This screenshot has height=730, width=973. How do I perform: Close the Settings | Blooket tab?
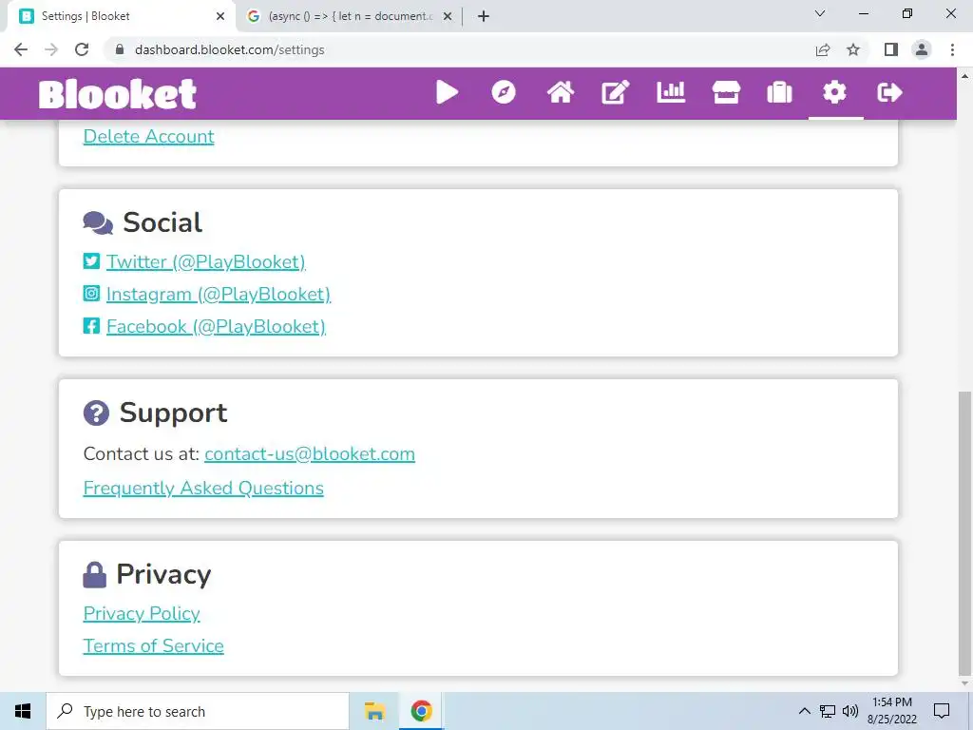[x=220, y=17]
